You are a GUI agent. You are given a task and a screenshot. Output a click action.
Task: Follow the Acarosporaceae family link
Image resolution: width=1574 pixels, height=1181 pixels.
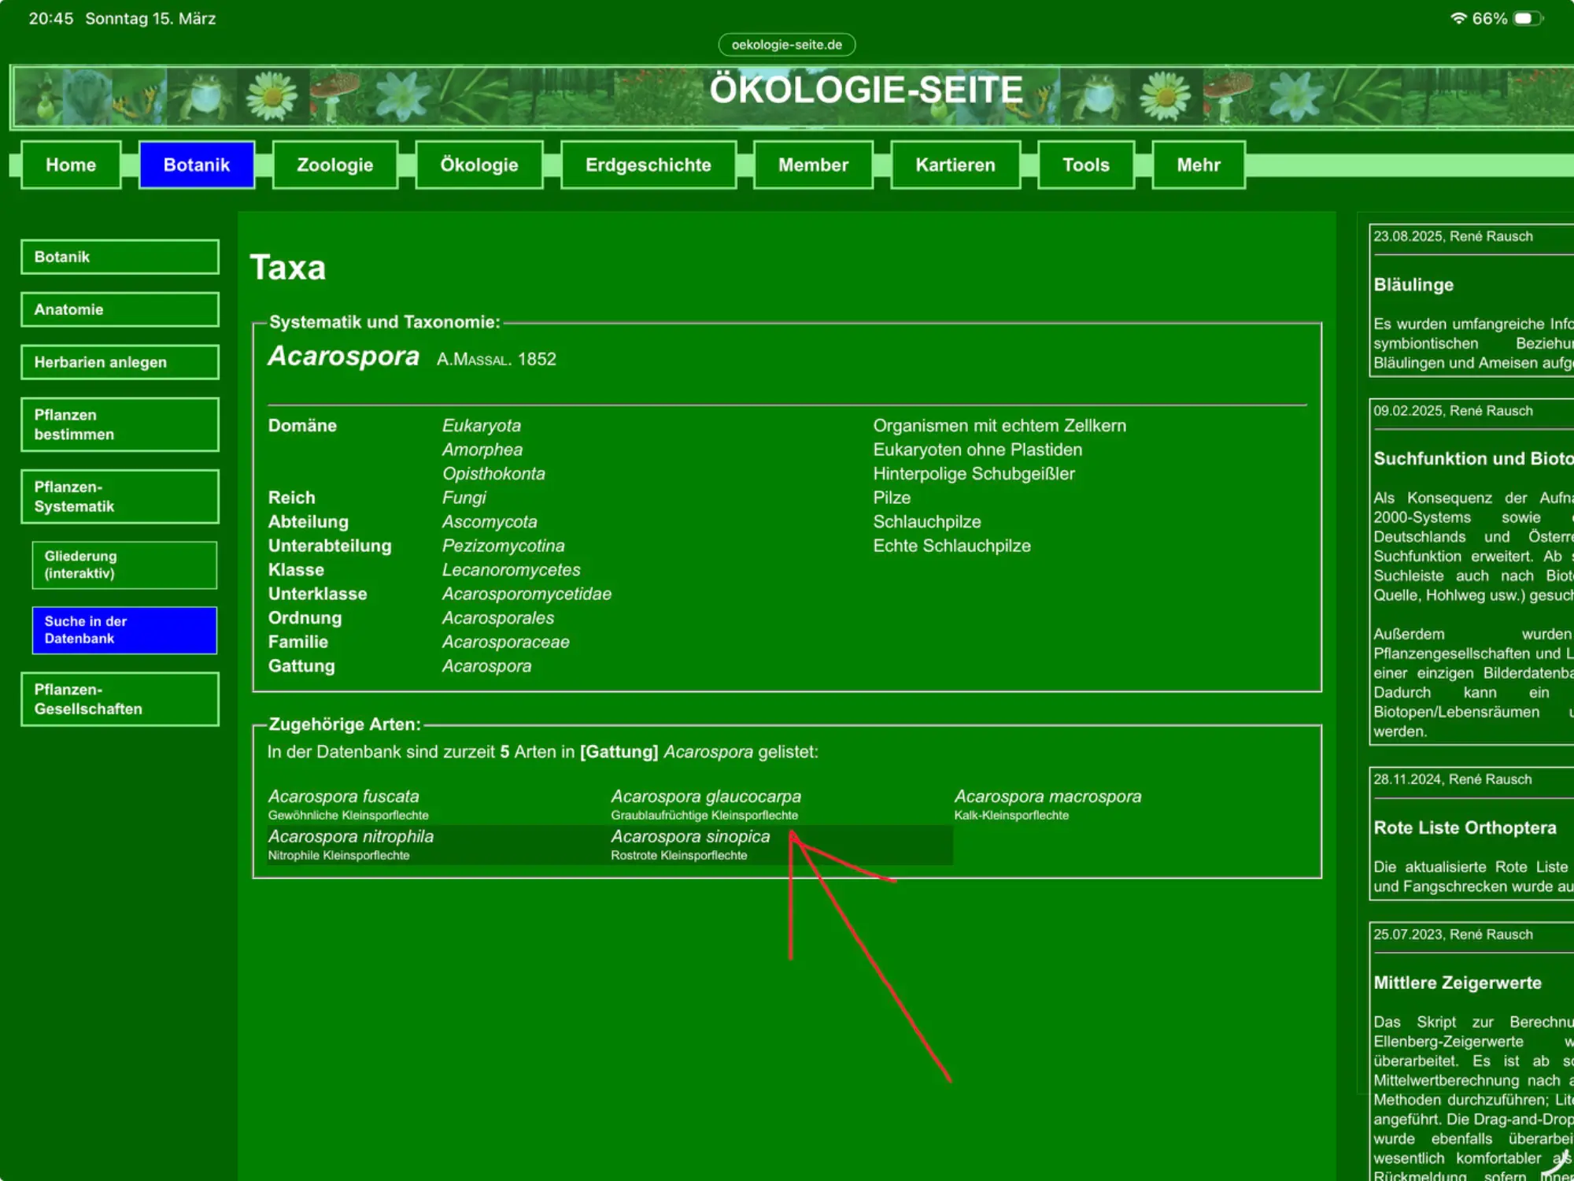(505, 642)
